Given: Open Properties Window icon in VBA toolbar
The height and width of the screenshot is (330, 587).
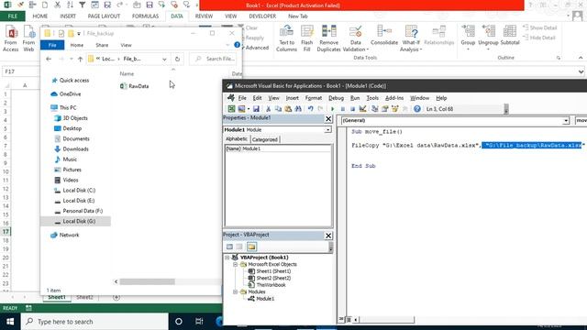Looking at the screenshot, I should 385,109.
